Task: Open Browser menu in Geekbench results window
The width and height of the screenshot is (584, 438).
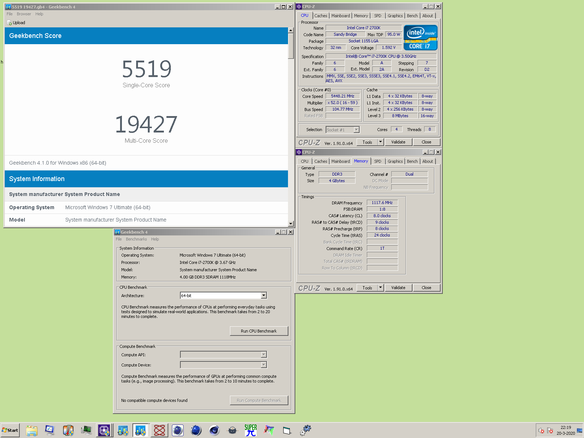Action: click(24, 14)
